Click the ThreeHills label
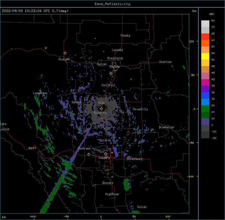The height and width of the screenshot is (220, 225). 140,109
